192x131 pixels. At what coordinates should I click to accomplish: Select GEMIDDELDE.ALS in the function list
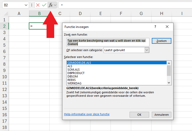tap(116, 63)
